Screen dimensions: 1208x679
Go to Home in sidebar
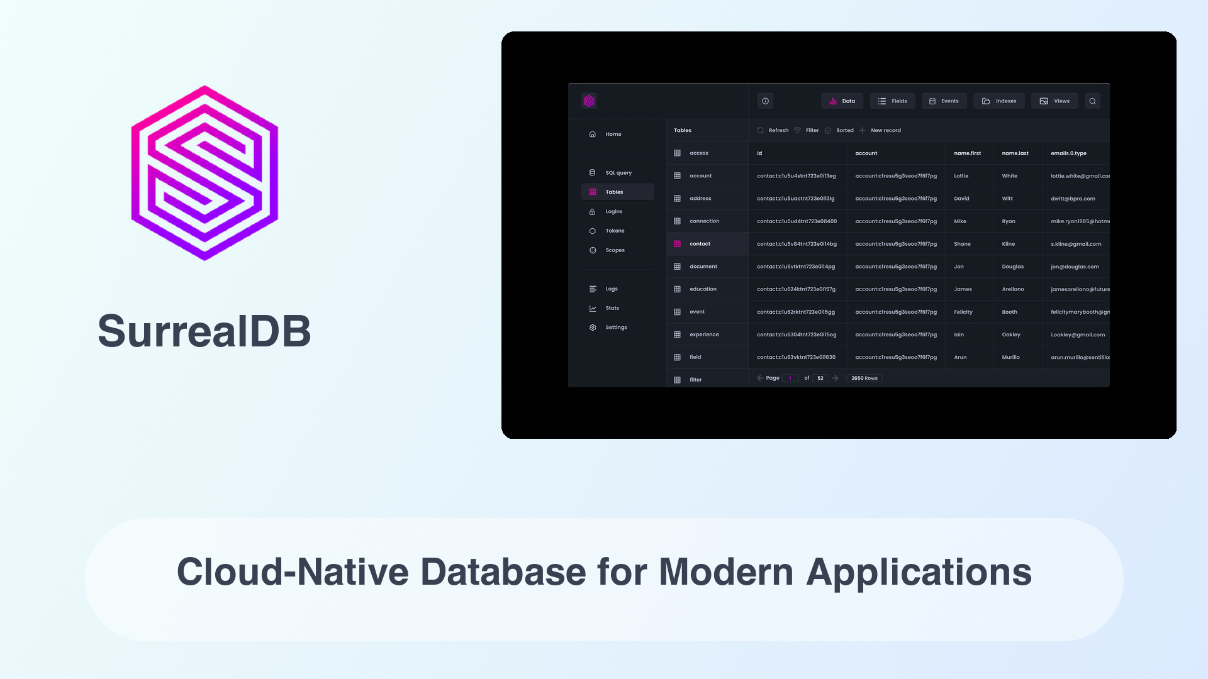click(617, 134)
